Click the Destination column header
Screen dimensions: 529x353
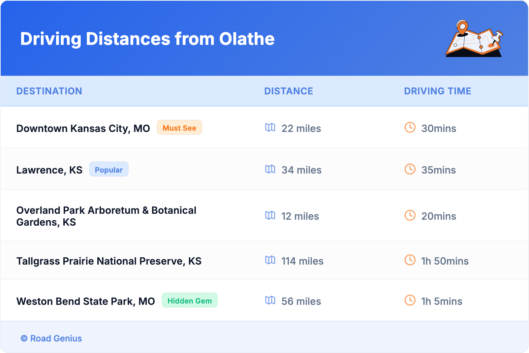(x=49, y=91)
